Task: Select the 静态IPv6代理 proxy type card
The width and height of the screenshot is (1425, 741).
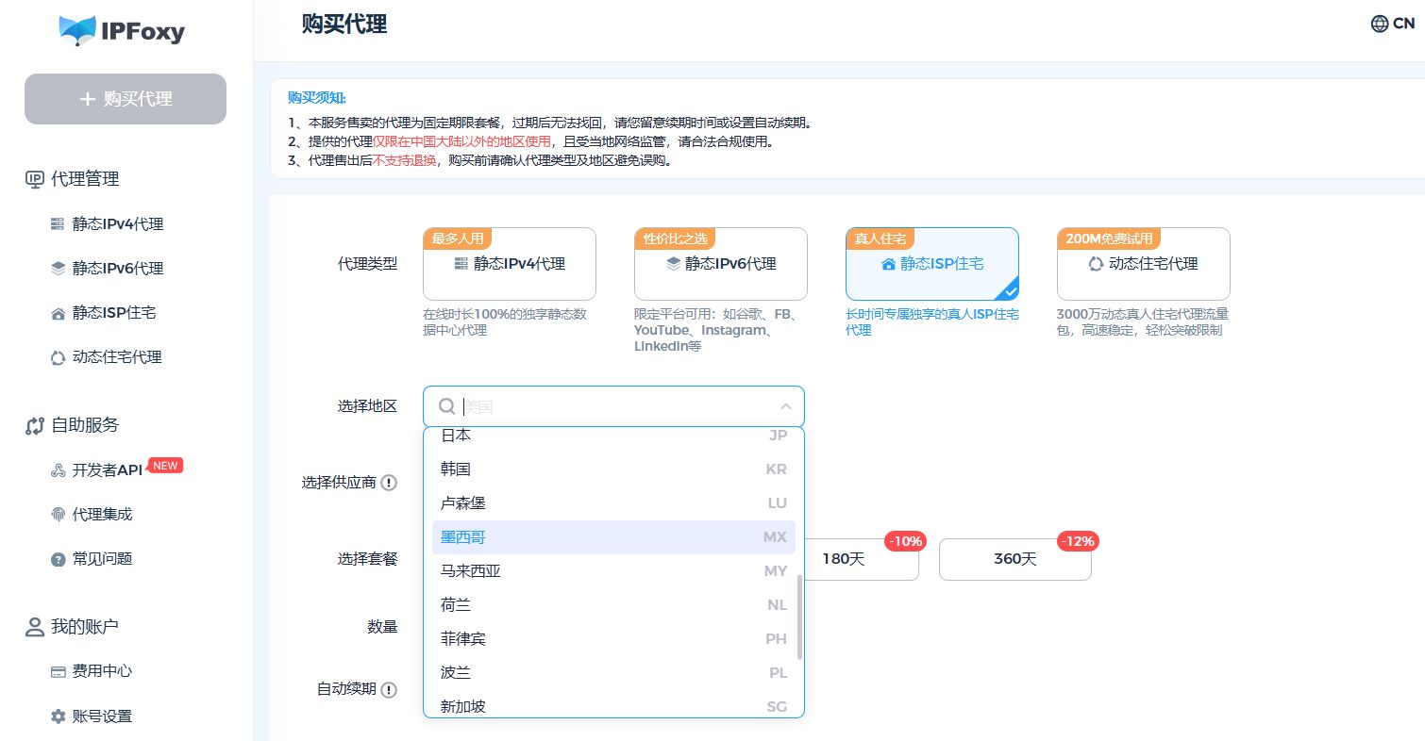Action: [721, 264]
